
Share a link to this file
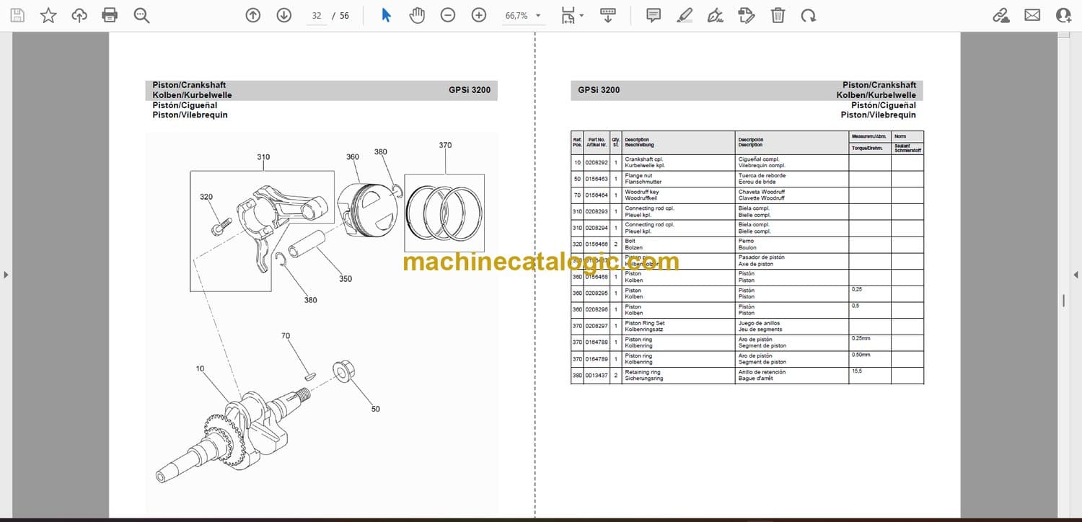click(x=1001, y=15)
